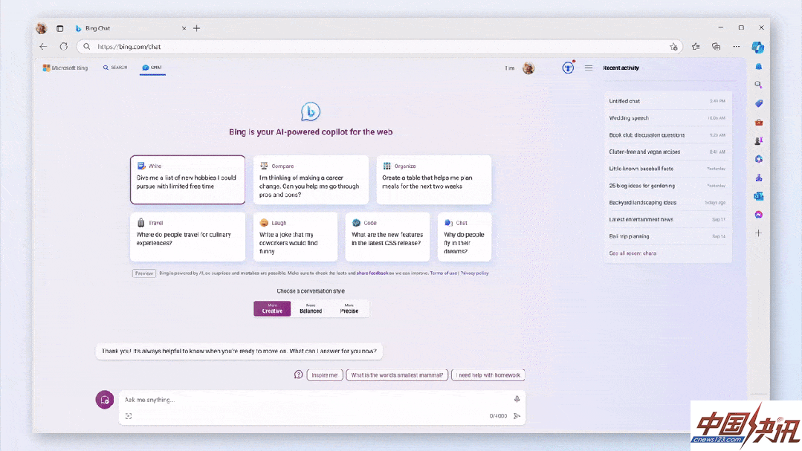Open the 'See all recent chats' link

click(633, 253)
